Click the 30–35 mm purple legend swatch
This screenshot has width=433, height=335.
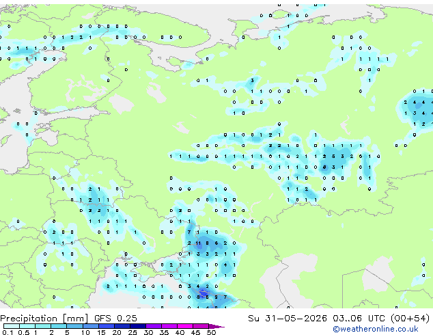154,326
